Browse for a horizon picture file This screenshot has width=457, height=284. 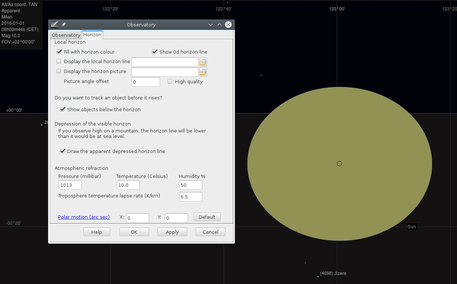click(203, 72)
